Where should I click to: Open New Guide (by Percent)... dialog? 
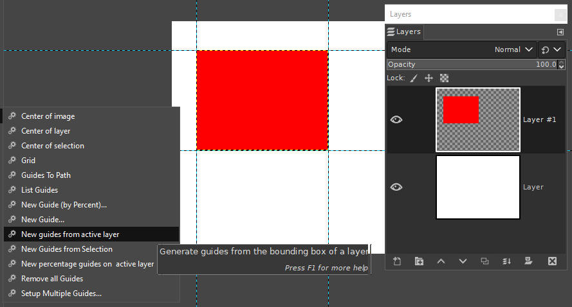pyautogui.click(x=91, y=205)
